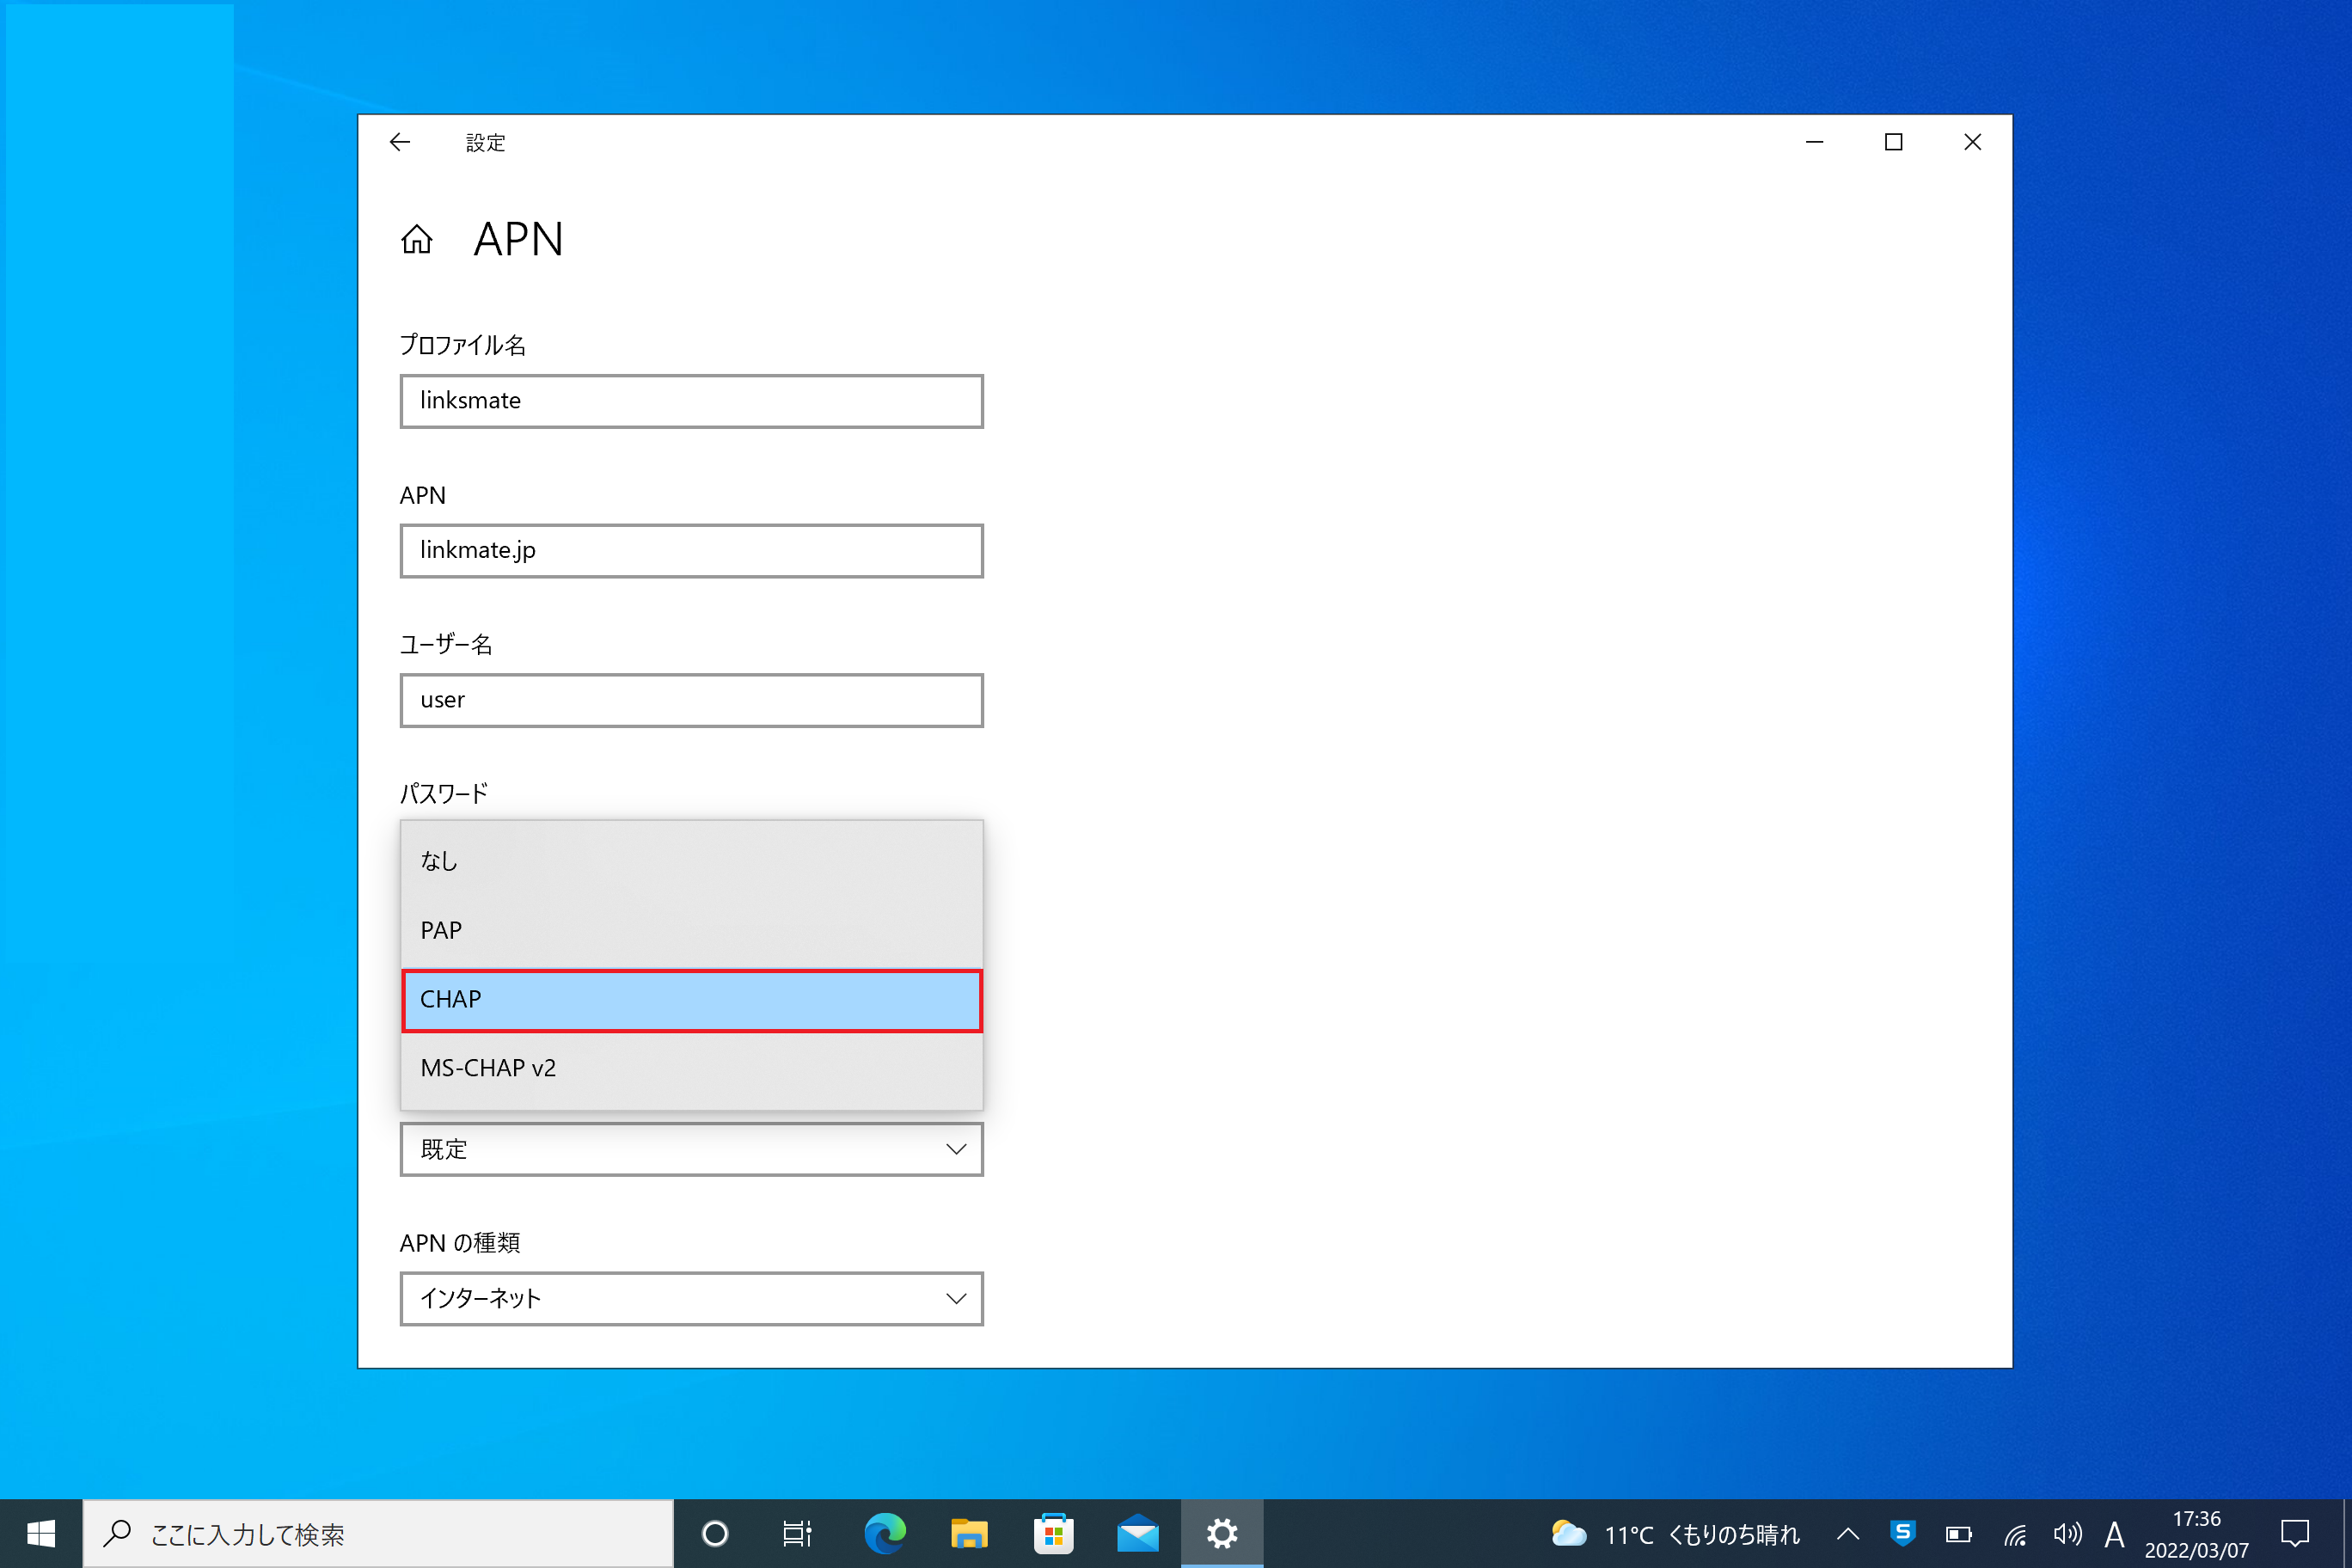
Task: Select Settings gear on taskbar
Action: tap(1222, 1533)
